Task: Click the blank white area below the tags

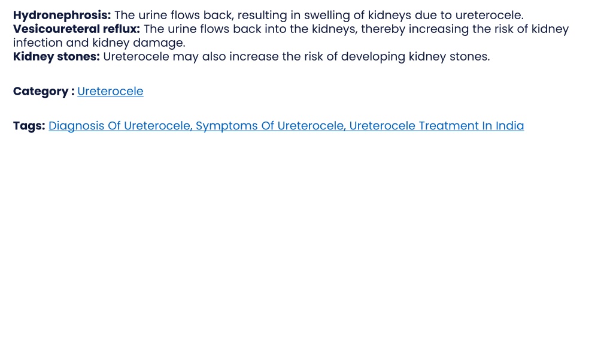Action: click(x=306, y=235)
